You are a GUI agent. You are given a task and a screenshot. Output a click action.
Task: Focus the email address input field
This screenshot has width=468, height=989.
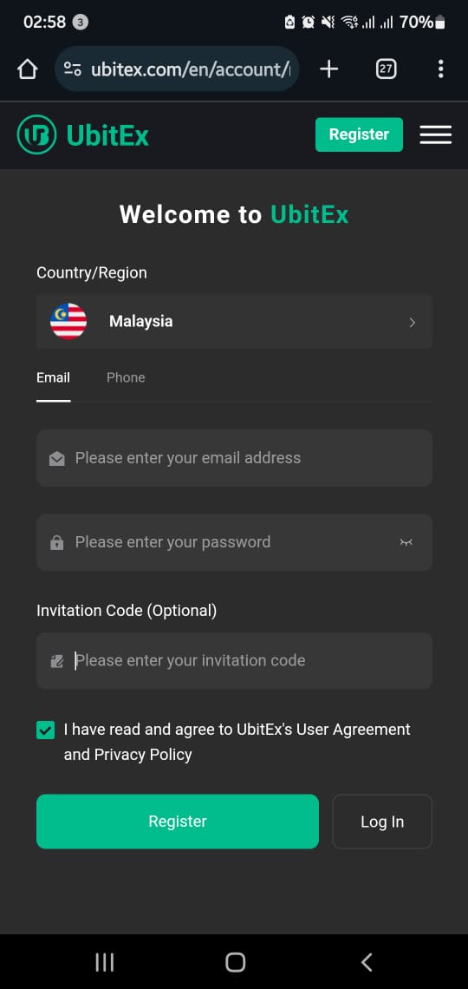[234, 458]
